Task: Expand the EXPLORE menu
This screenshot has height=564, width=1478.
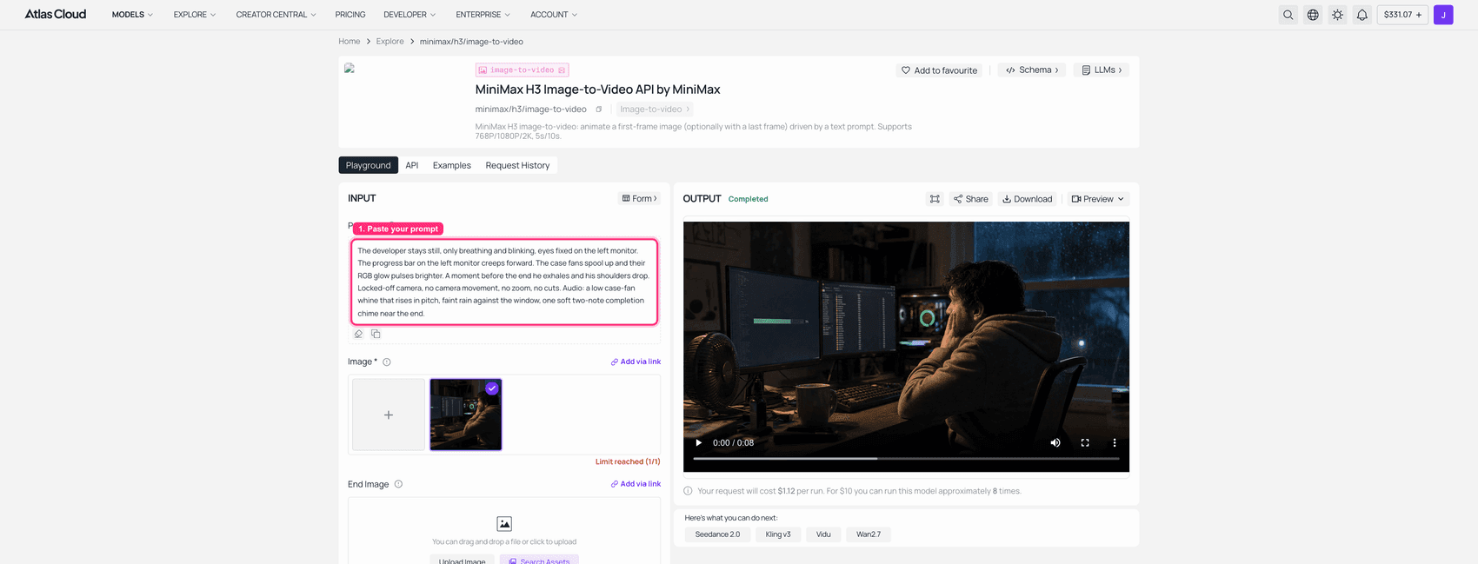Action: click(195, 15)
